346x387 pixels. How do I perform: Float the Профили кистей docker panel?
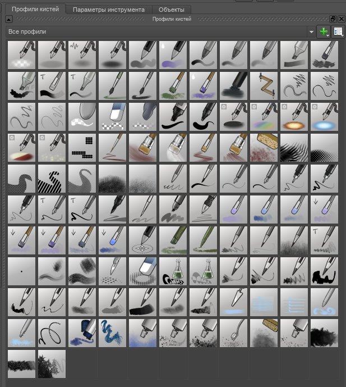pos(333,19)
